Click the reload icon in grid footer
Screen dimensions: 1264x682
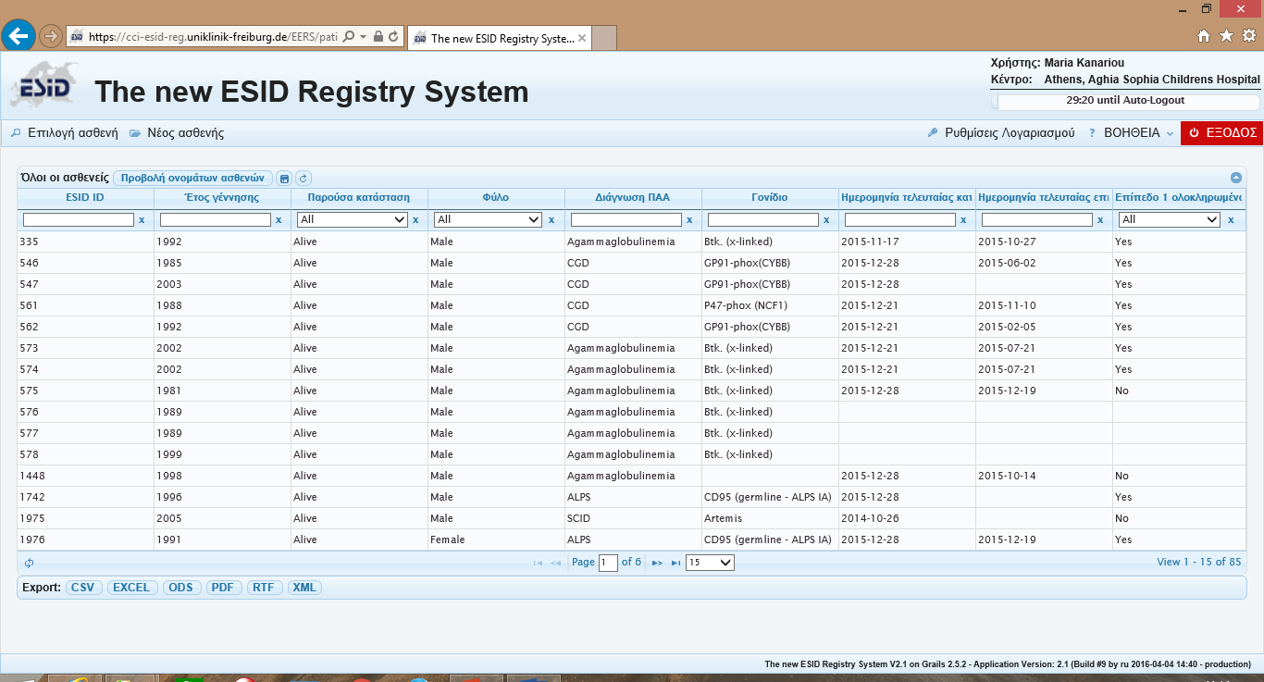(x=30, y=563)
